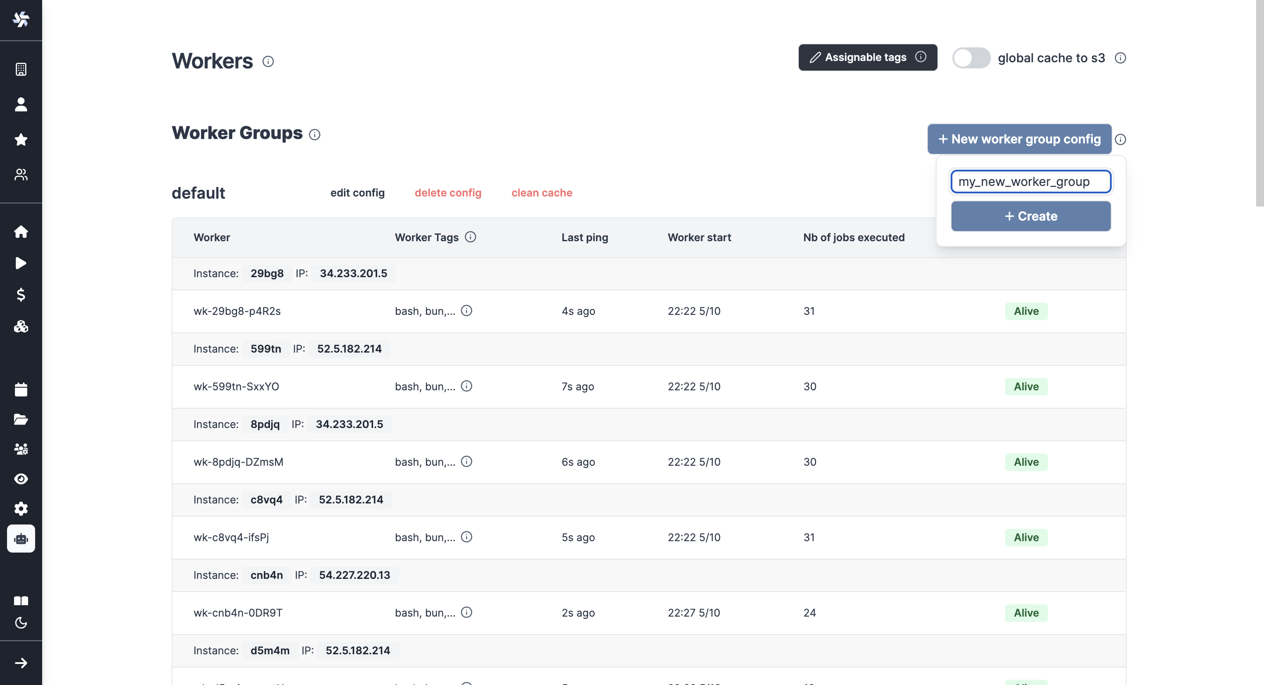Click clean cache for the default group
This screenshot has height=685, width=1264.
(x=542, y=193)
